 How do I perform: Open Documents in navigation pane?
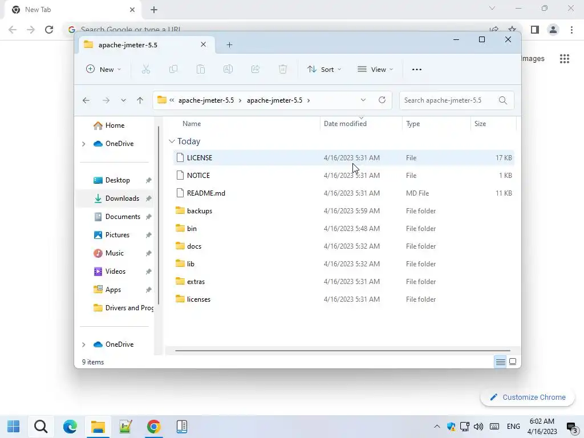pyautogui.click(x=123, y=217)
